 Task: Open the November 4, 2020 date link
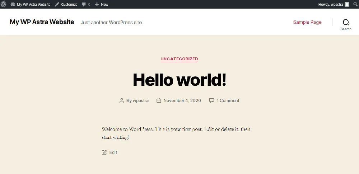click(x=182, y=101)
